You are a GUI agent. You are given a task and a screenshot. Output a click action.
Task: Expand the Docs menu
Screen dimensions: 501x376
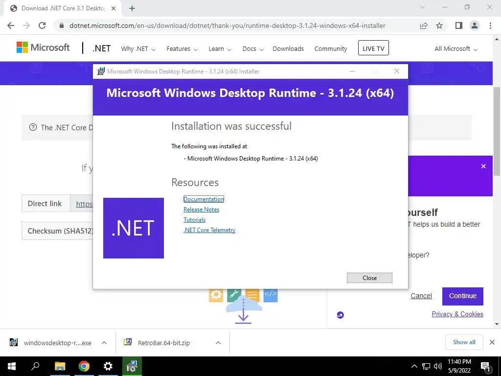(253, 49)
